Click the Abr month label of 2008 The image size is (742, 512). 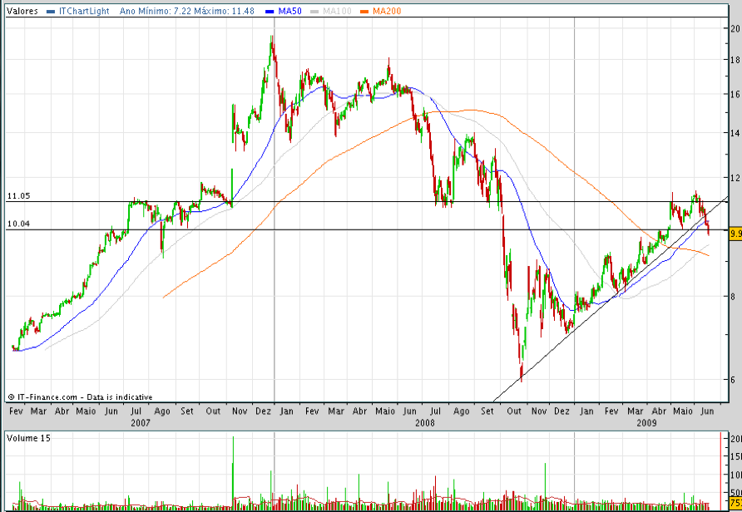point(360,411)
